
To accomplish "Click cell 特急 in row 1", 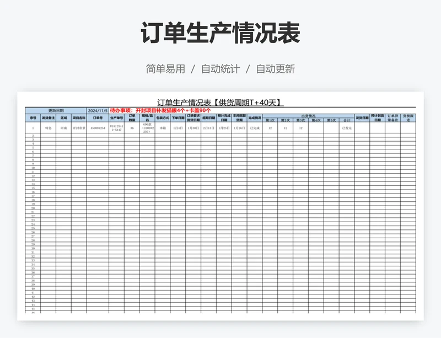I will (49, 128).
